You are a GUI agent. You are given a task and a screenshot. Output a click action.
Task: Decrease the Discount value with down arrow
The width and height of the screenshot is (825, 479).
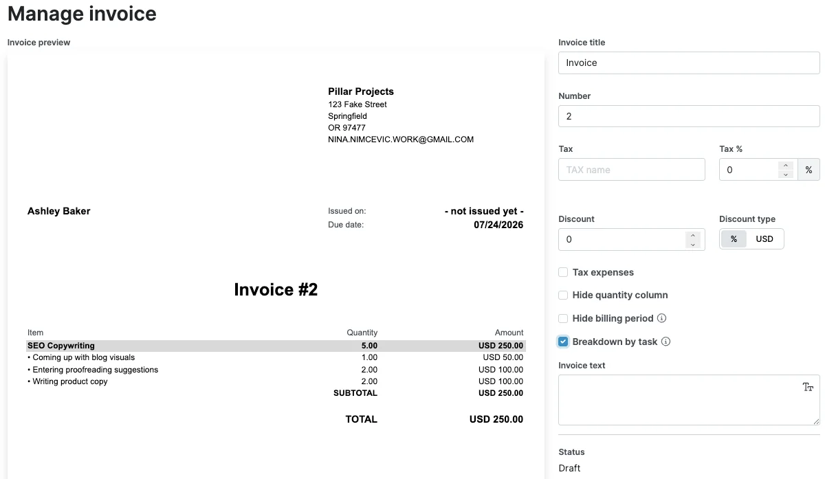tap(693, 244)
